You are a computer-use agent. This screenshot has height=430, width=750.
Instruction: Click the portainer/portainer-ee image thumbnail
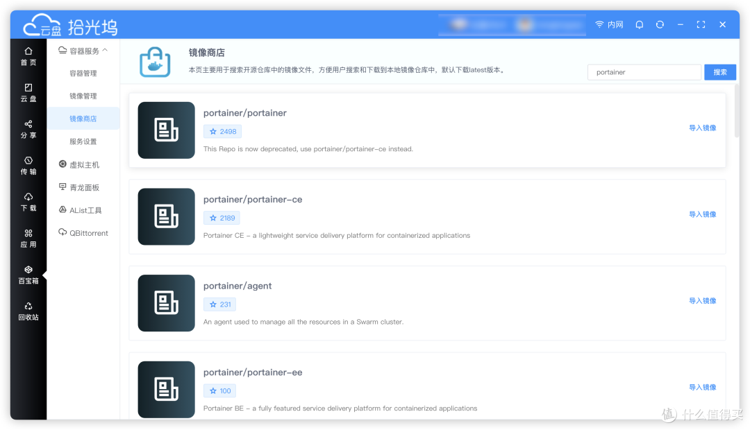tap(166, 389)
